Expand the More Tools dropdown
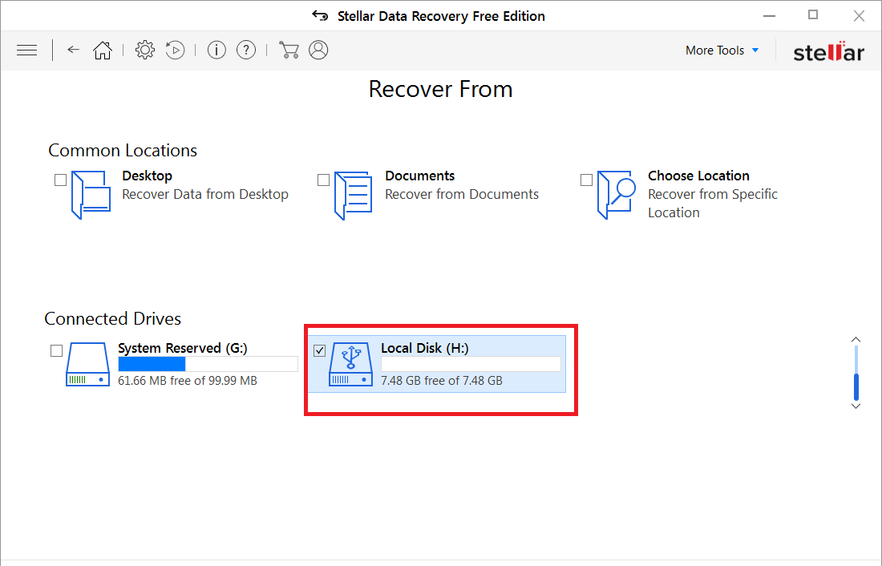Screen dimensions: 882x566 [722, 50]
